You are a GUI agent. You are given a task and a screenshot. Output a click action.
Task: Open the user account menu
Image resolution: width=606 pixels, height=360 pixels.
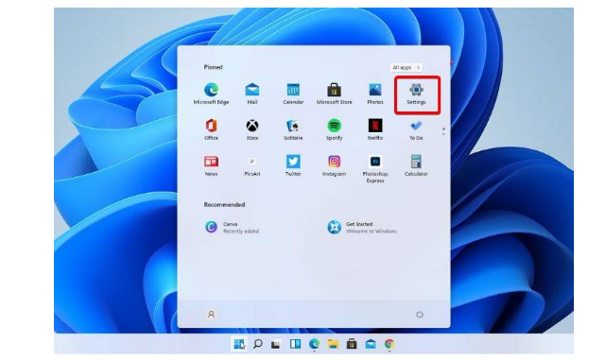[211, 315]
